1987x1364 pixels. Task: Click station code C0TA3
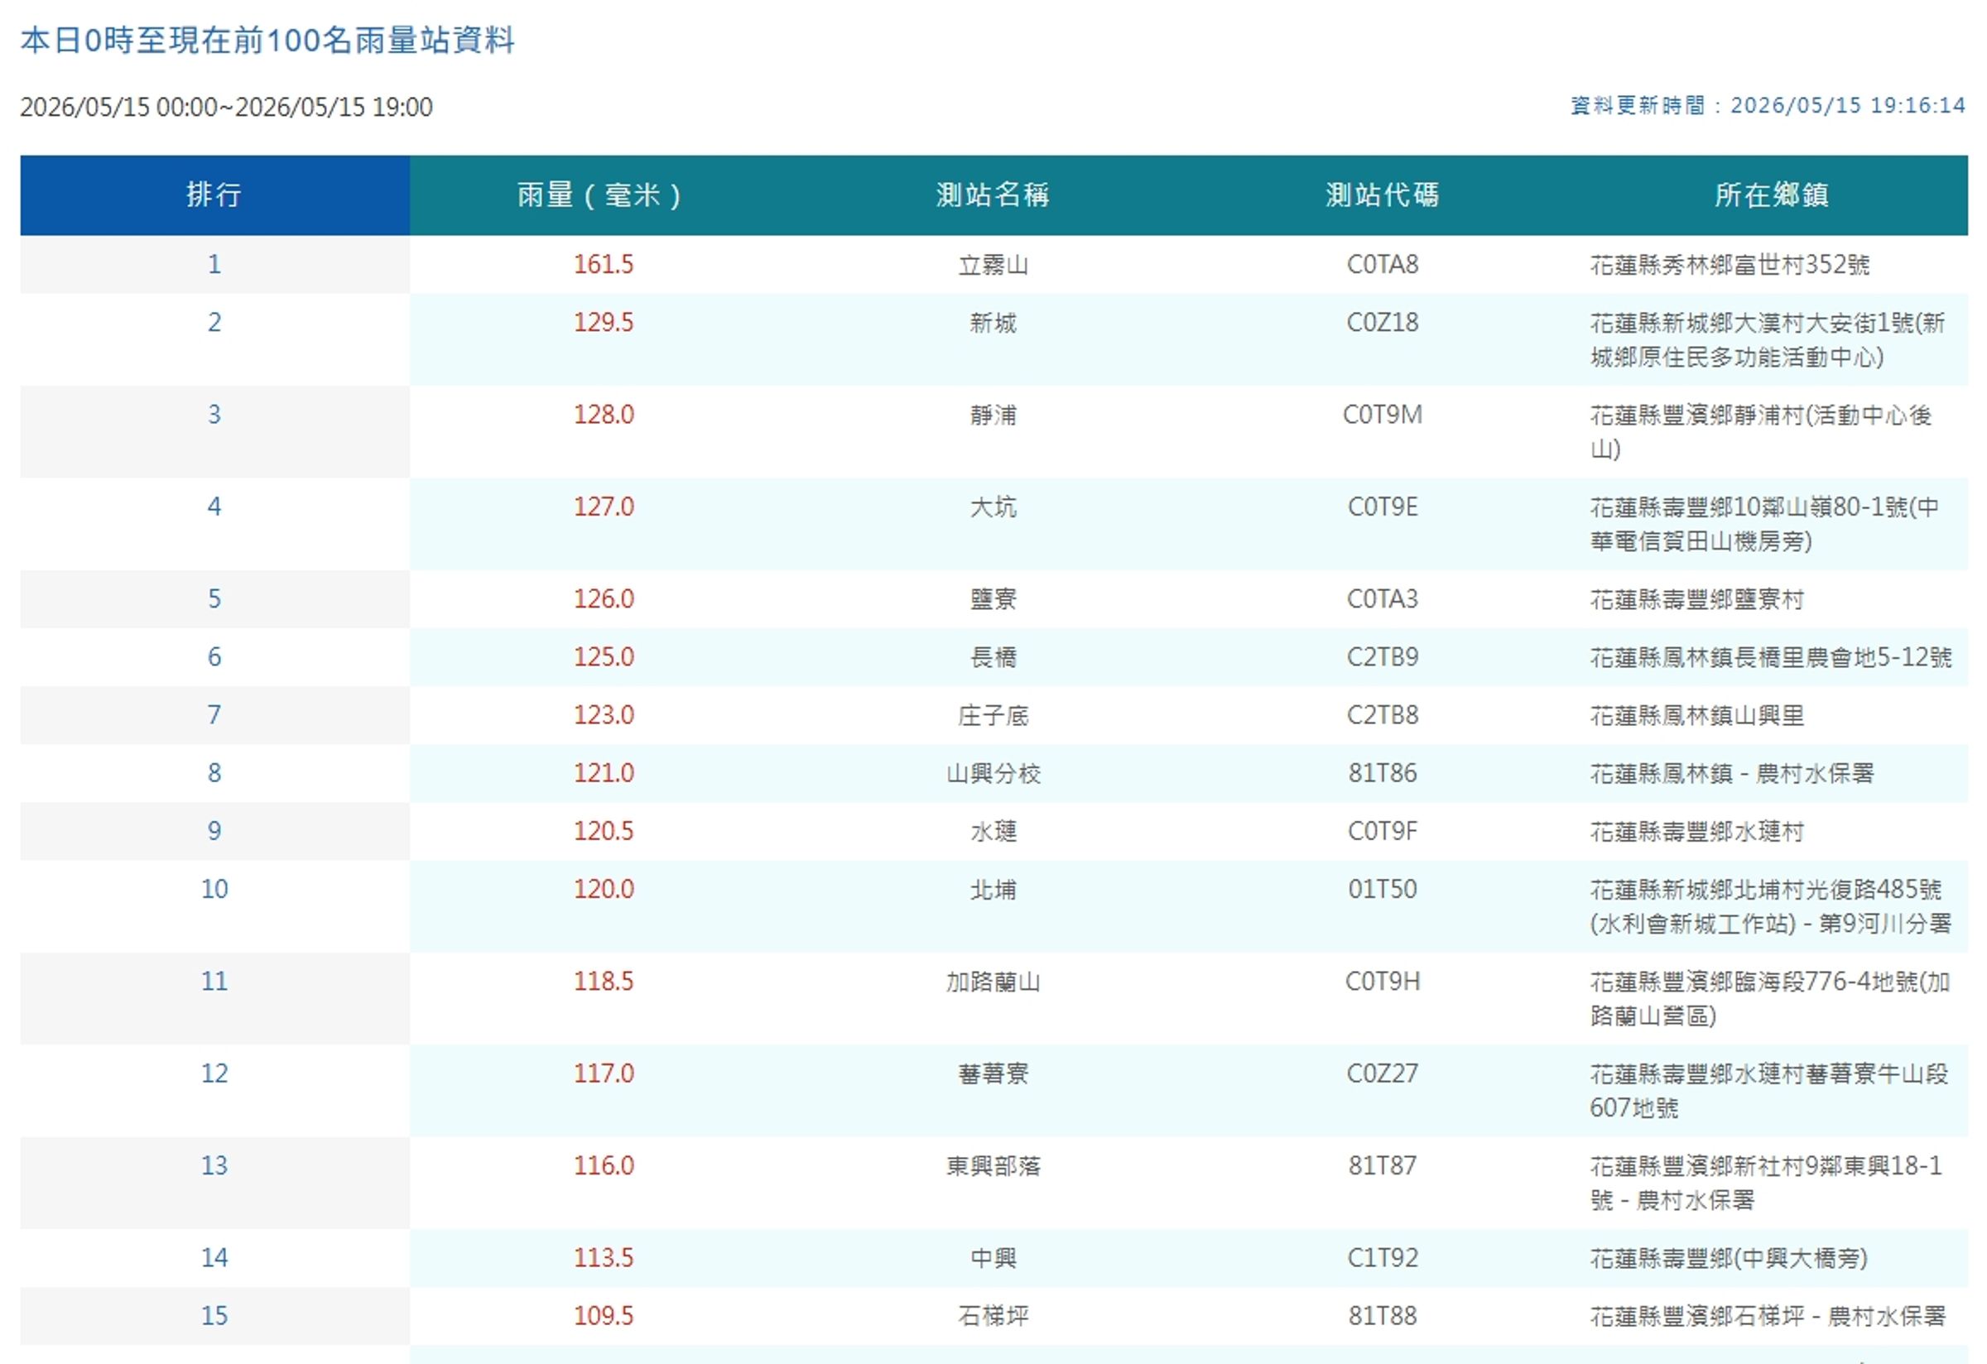1383,599
